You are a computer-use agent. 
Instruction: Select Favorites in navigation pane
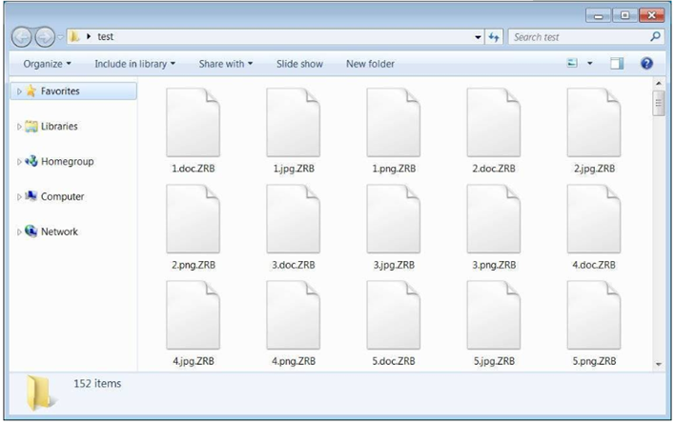pyautogui.click(x=59, y=91)
